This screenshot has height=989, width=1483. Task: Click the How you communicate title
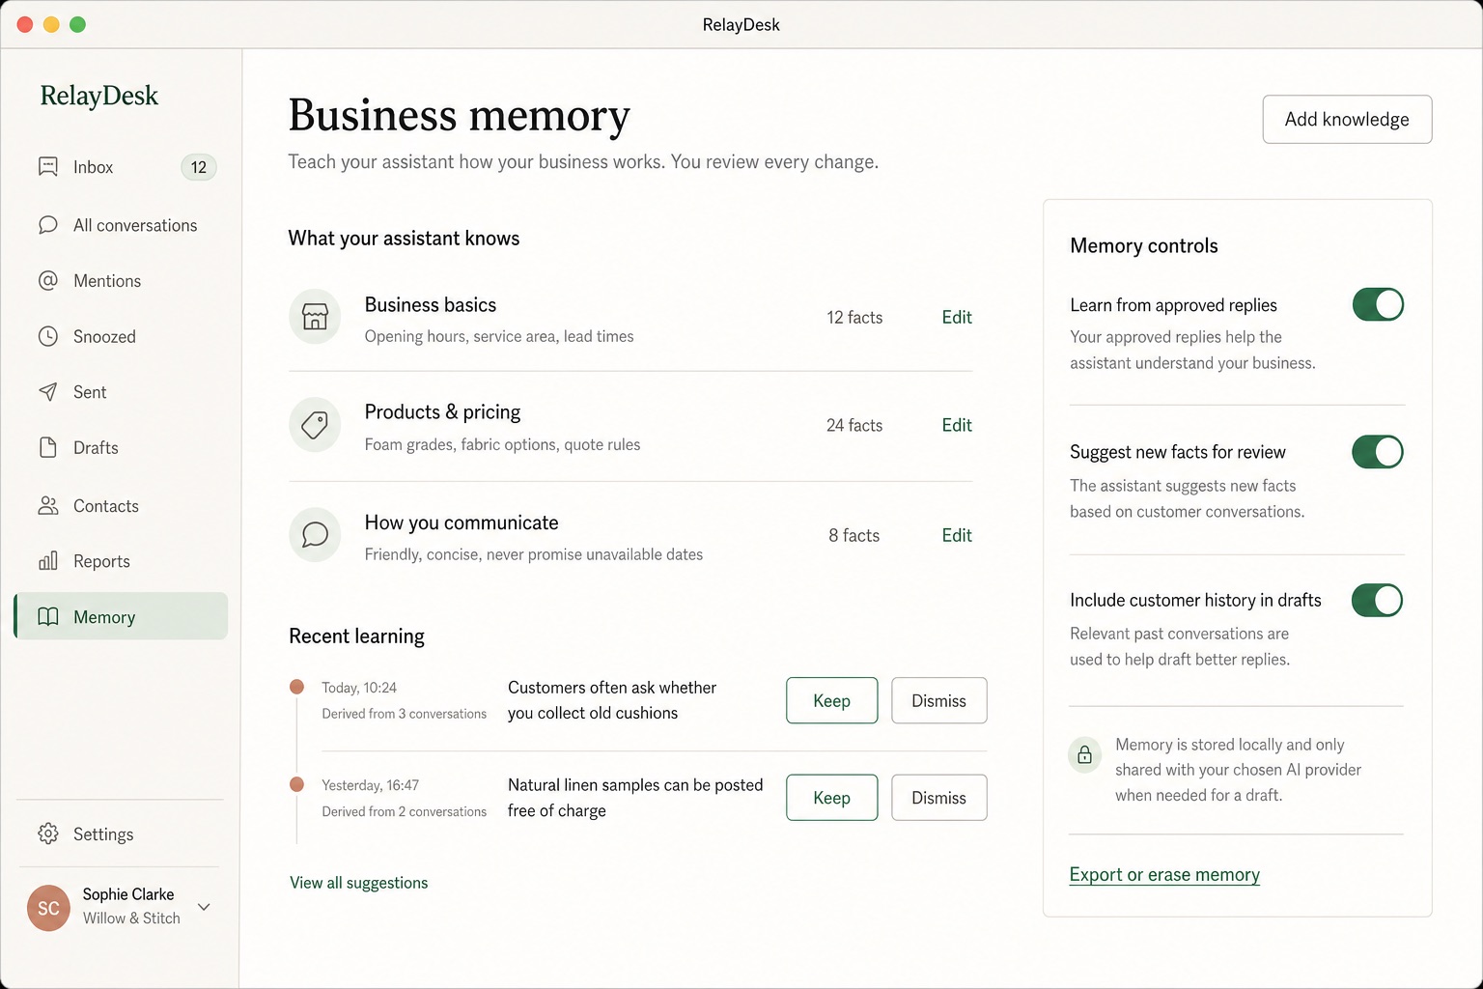[462, 523]
